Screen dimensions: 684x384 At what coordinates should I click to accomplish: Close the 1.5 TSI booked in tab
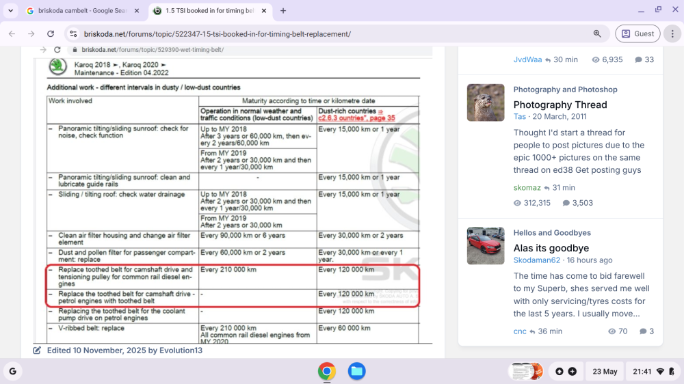[x=264, y=10]
